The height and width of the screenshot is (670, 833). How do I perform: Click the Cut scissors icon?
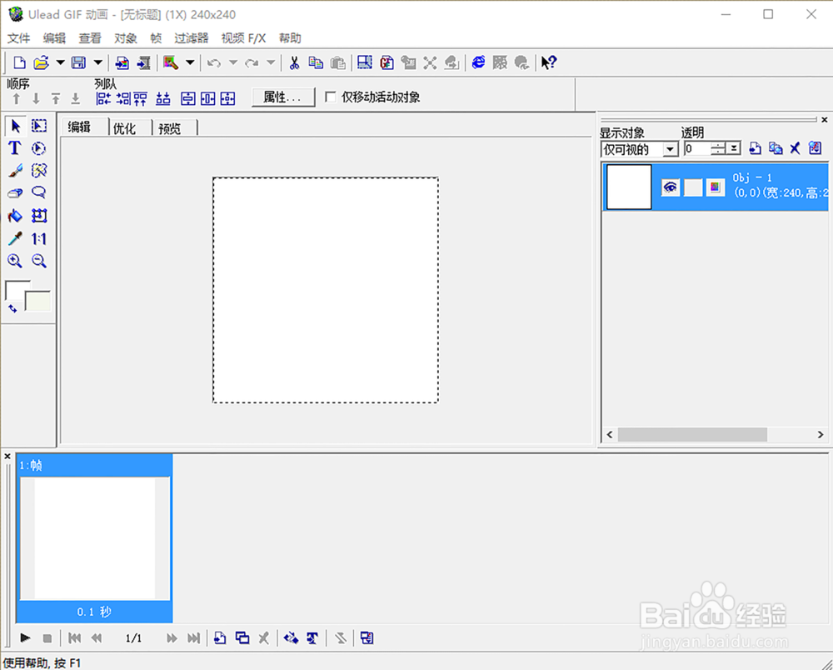pos(294,62)
